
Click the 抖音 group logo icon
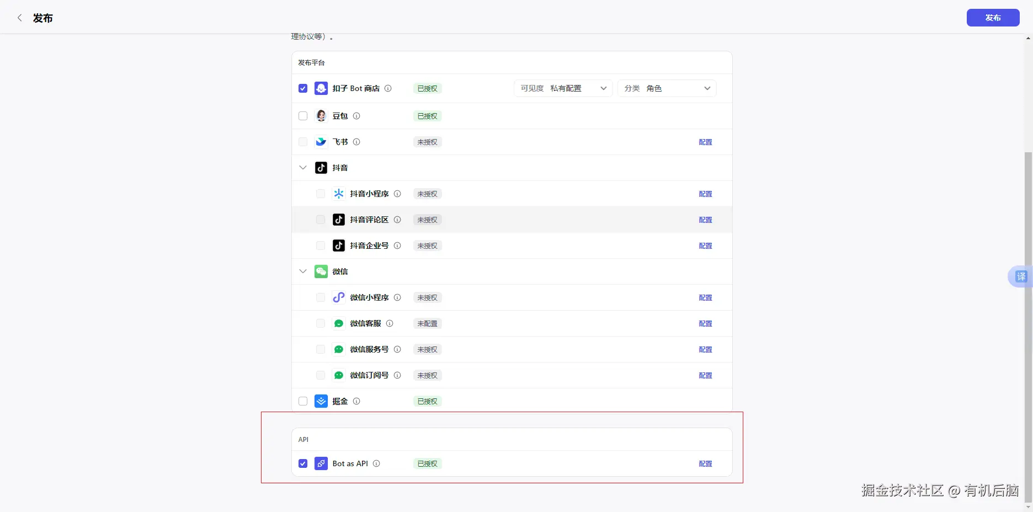(321, 168)
